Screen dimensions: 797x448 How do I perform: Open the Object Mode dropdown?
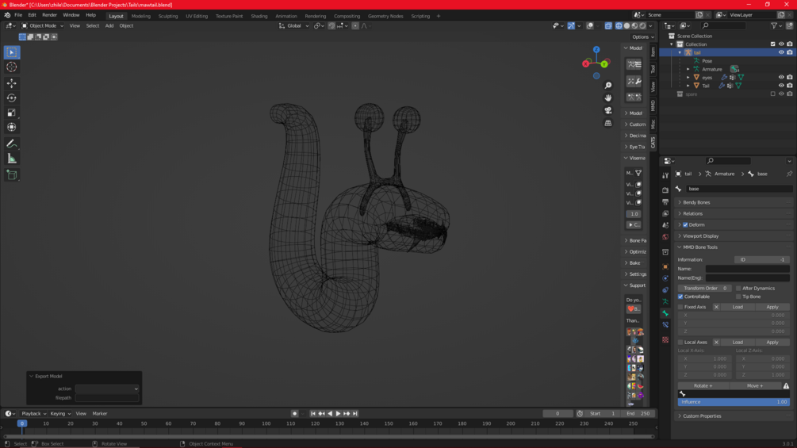[x=41, y=25]
